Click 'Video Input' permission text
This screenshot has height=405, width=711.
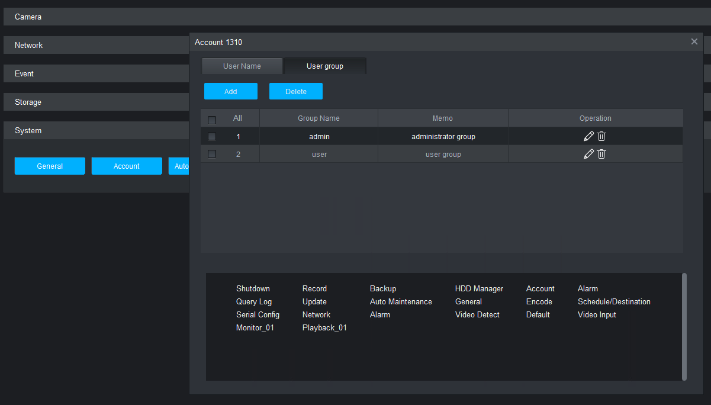(x=597, y=315)
